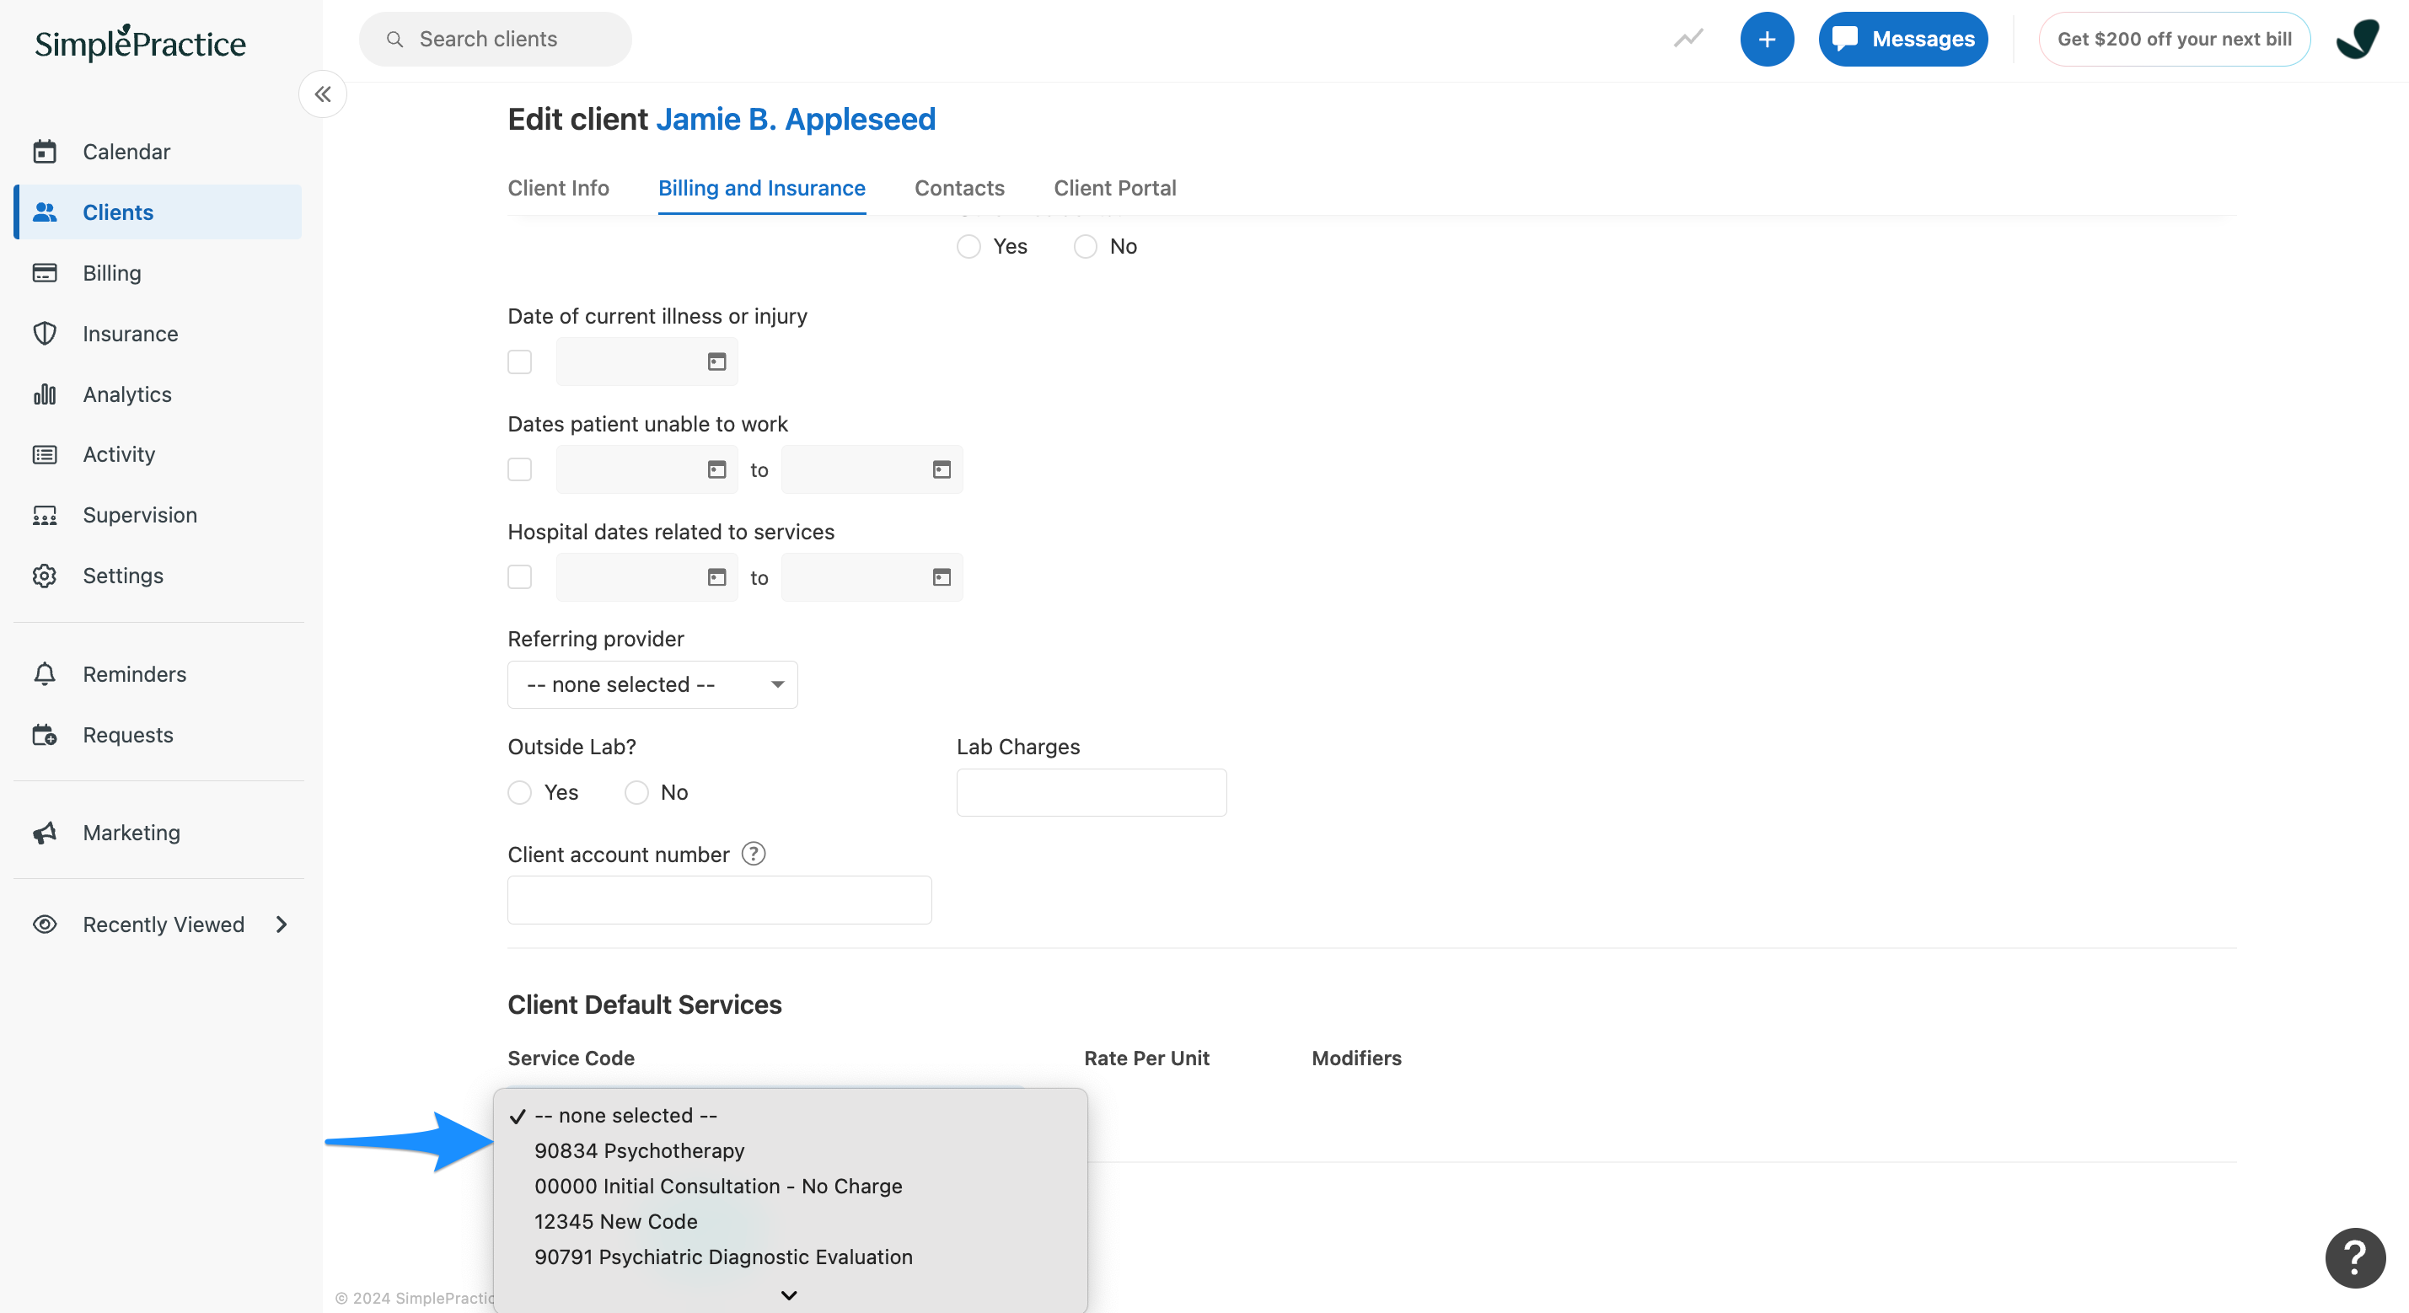Open Settings from the sidebar
The height and width of the screenshot is (1313, 2409).
point(122,575)
